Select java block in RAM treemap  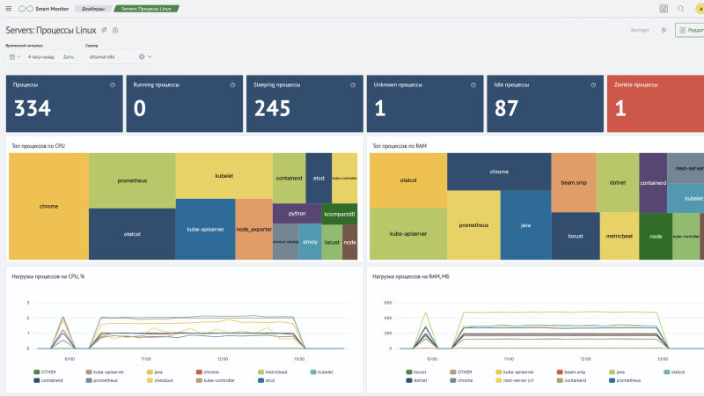[x=525, y=225]
